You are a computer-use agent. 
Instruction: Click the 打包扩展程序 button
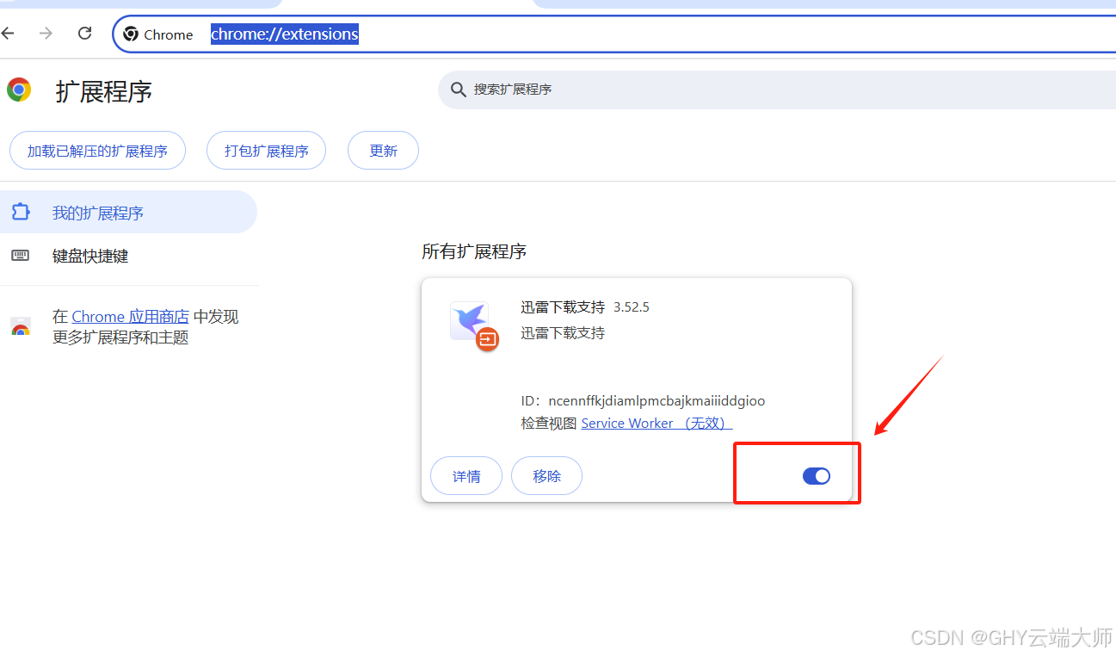tap(266, 151)
